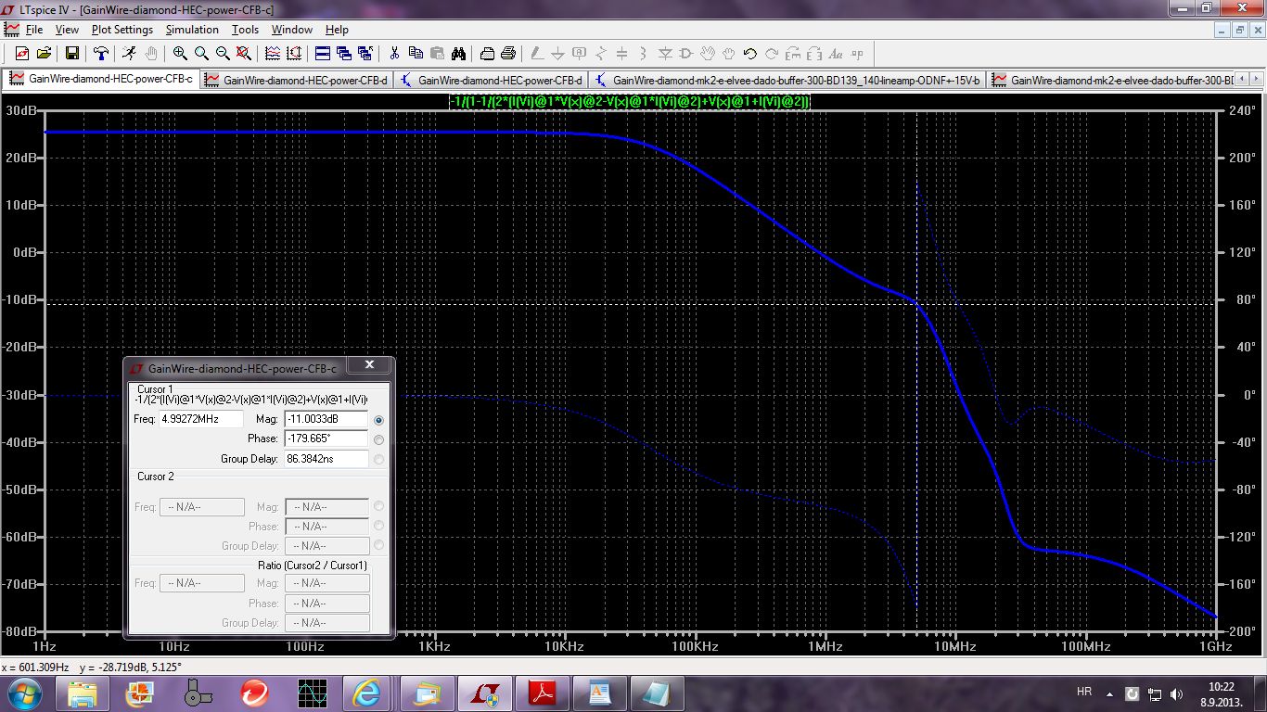Open the Help menu
This screenshot has width=1267, height=712.
(337, 30)
